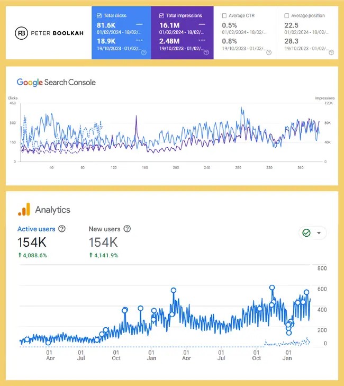Uncheck the Total clicks checkbox
344x386 pixels.
click(99, 16)
